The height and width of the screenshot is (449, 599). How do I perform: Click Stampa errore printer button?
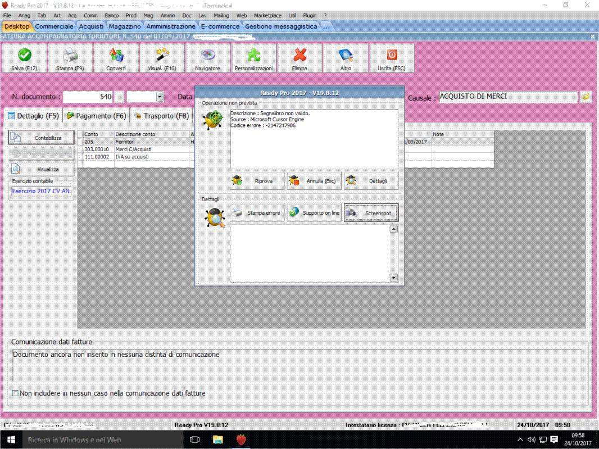click(257, 213)
